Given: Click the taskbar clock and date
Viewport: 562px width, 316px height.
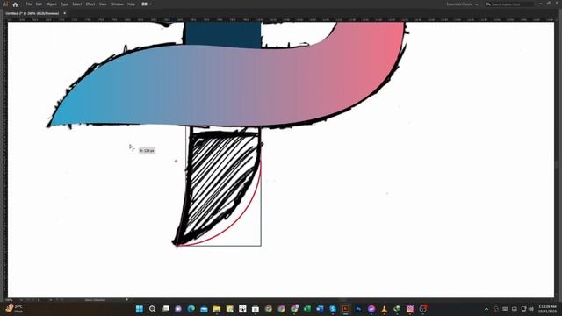Looking at the screenshot, I should pyautogui.click(x=547, y=309).
